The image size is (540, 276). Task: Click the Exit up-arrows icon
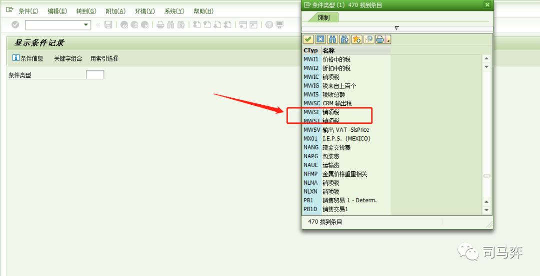click(134, 25)
